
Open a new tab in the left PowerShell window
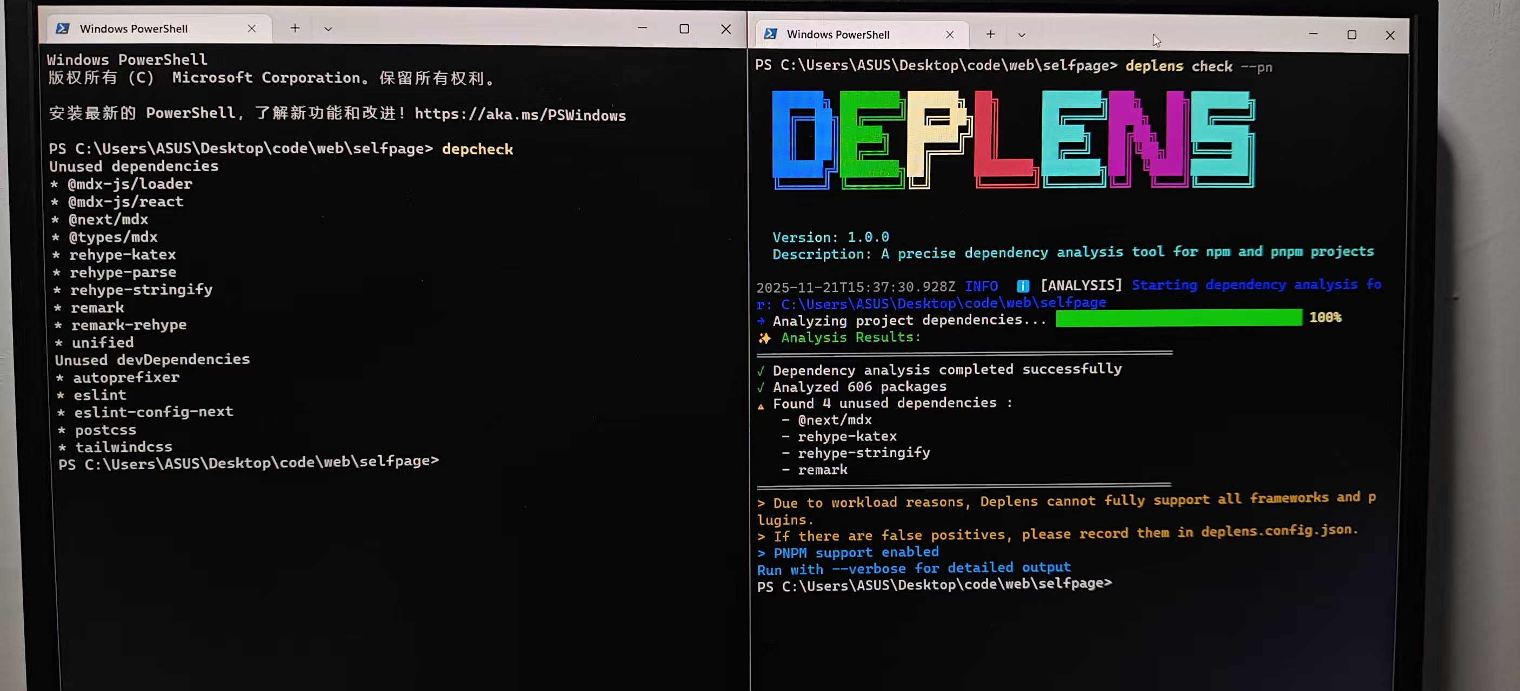tap(295, 28)
